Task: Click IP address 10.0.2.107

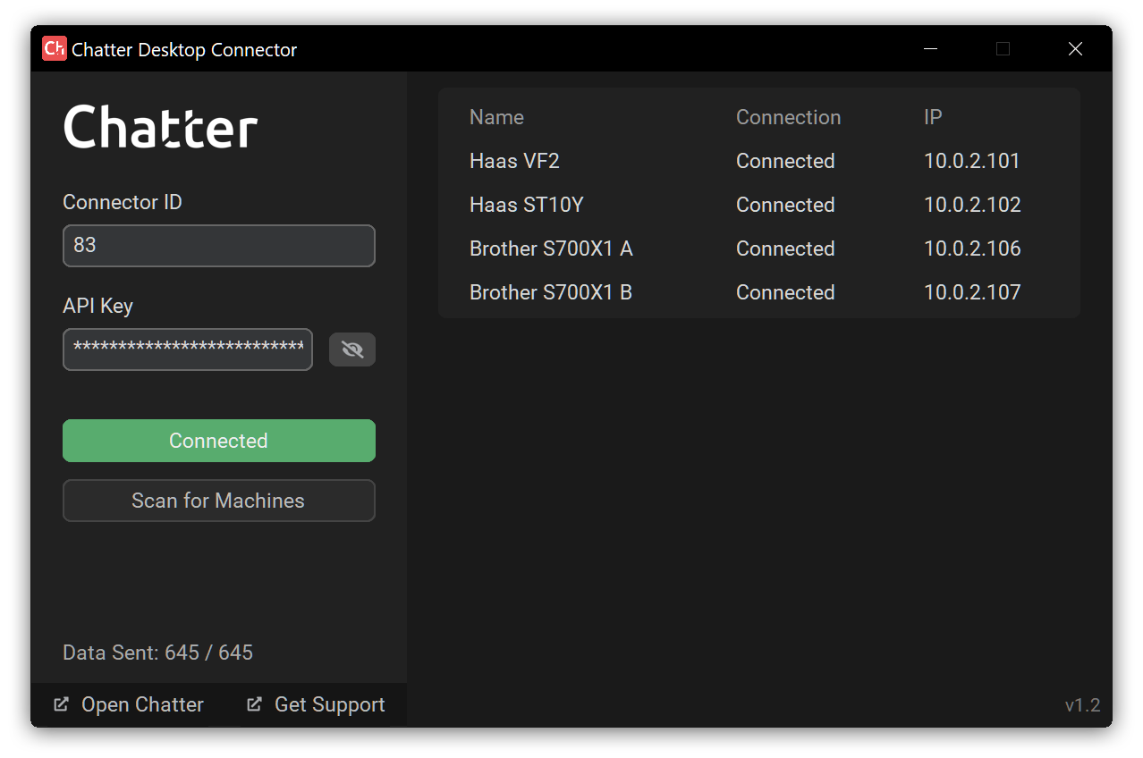Action: (x=972, y=292)
